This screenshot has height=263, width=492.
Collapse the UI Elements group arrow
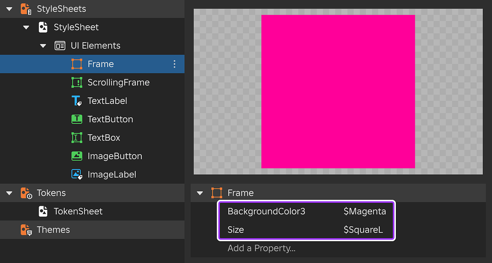point(43,46)
